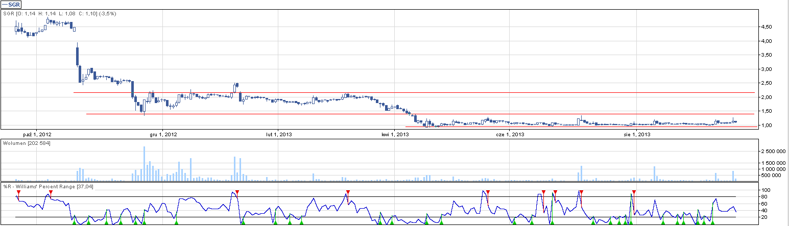Click the 80 level on Williams %R axis
The height and width of the screenshot is (226, 789).
pos(764,197)
